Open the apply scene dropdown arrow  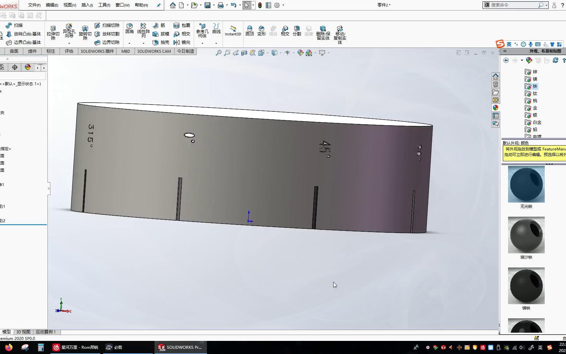[x=315, y=53]
